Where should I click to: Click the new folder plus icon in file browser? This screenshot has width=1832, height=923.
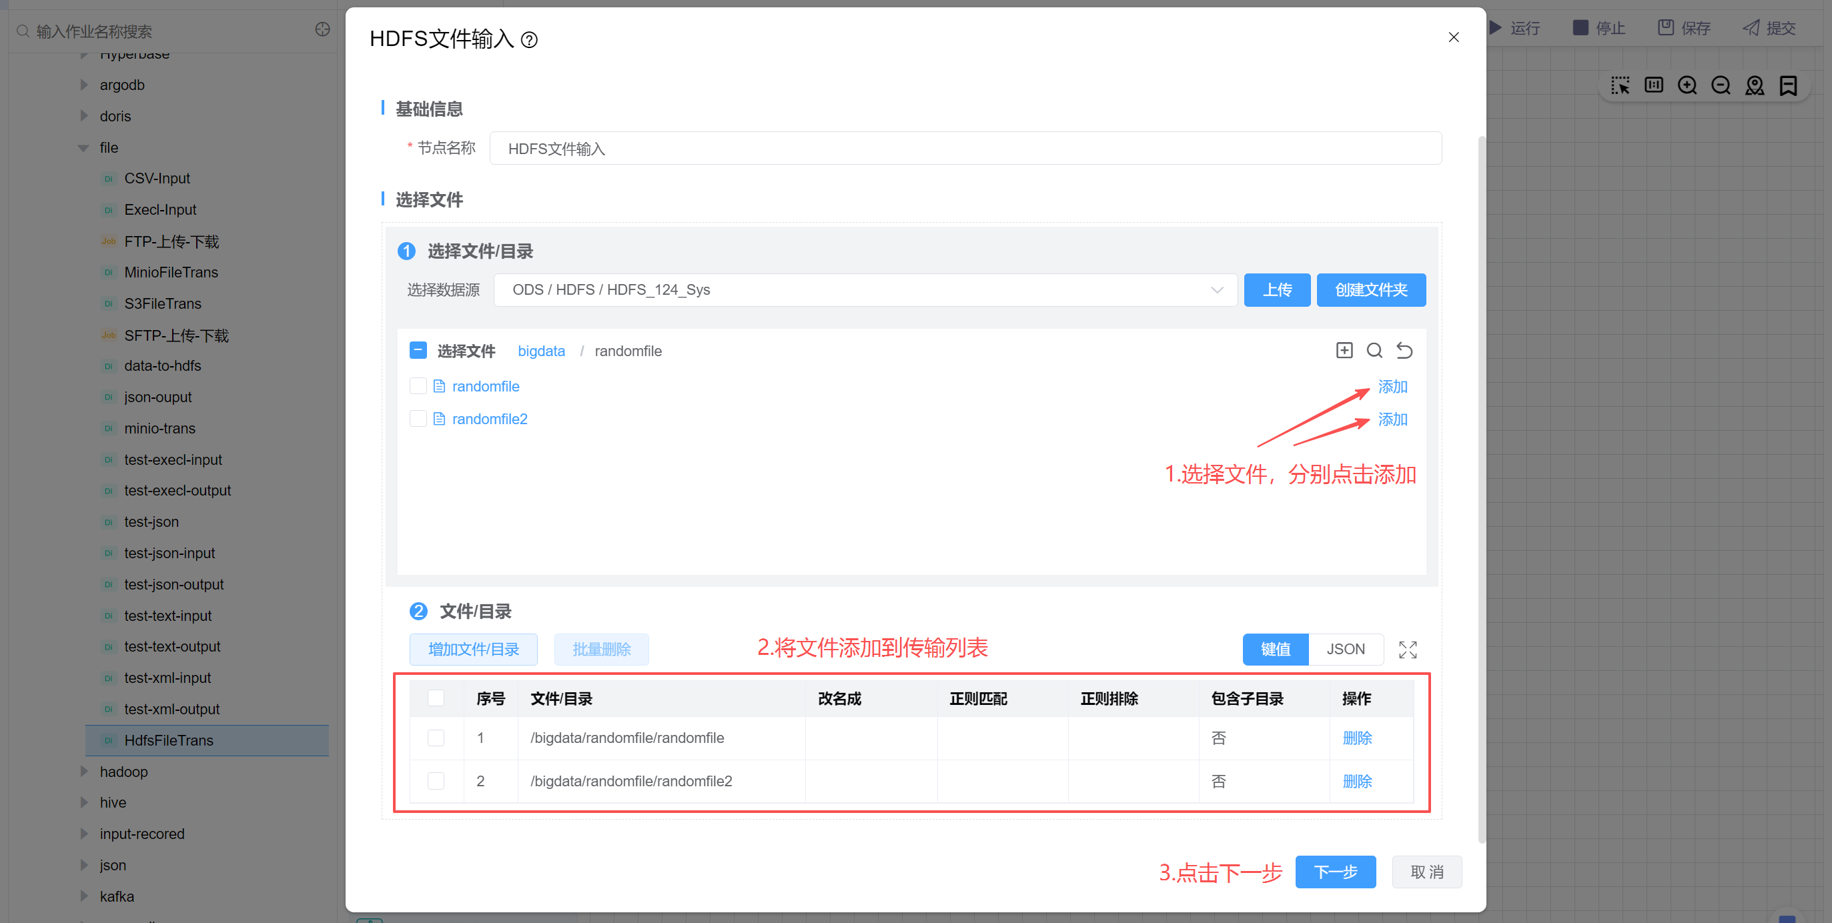1344,351
